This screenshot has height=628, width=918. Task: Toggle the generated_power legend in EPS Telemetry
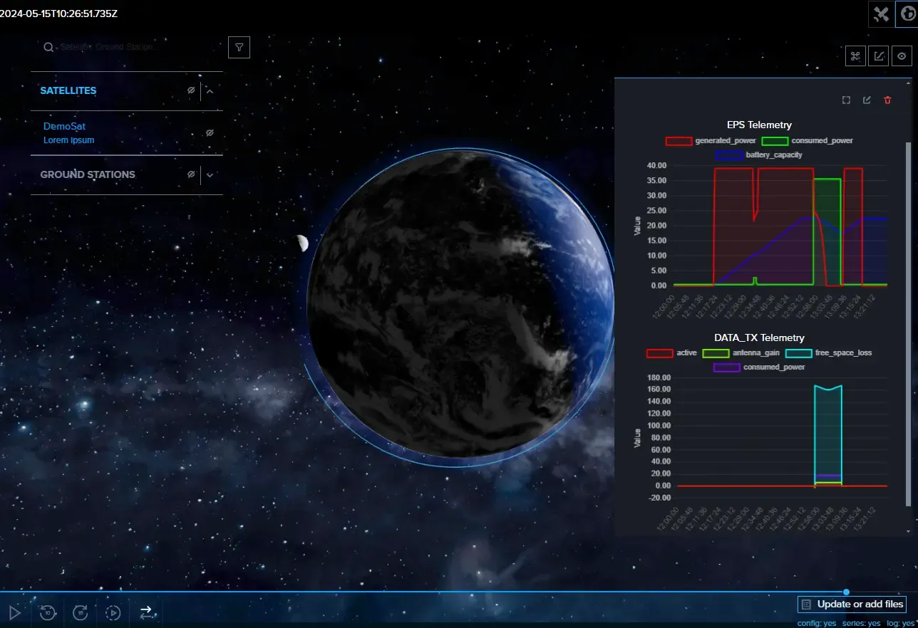(679, 140)
